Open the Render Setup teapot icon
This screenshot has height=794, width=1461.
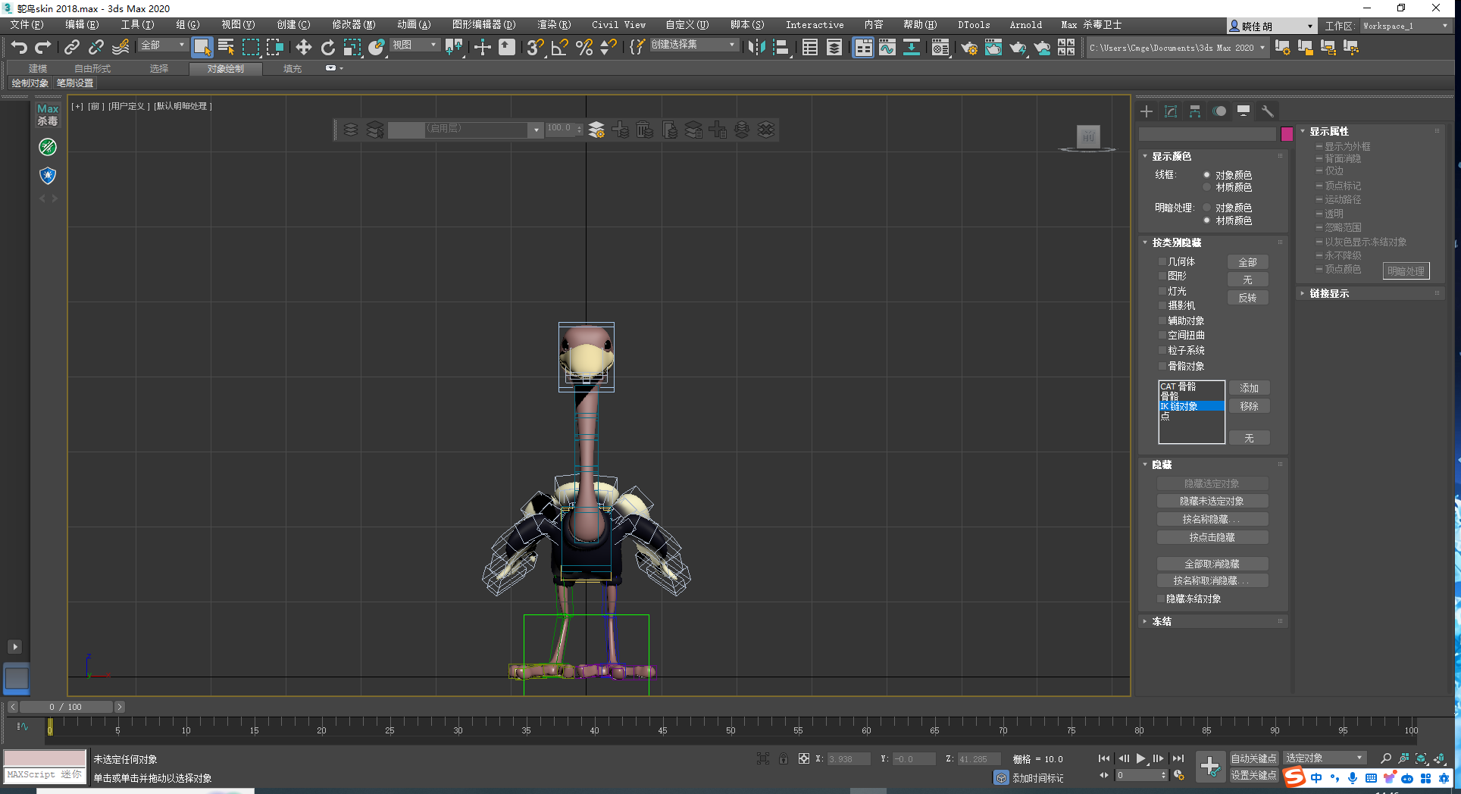tap(968, 48)
